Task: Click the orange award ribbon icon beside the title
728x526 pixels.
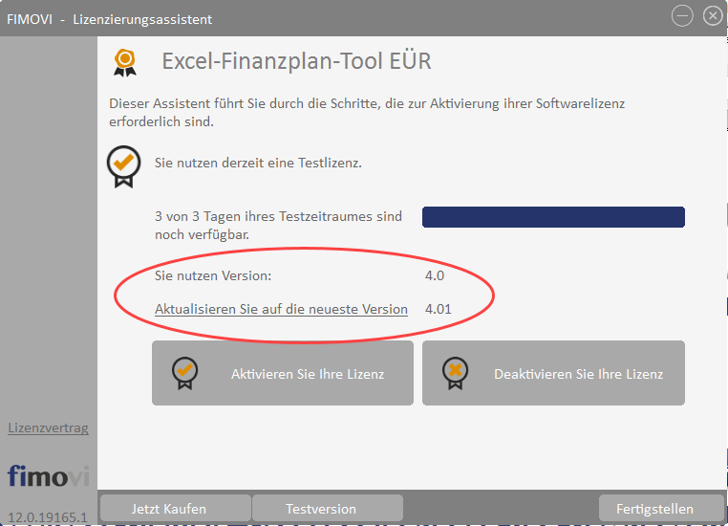Action: 125,62
